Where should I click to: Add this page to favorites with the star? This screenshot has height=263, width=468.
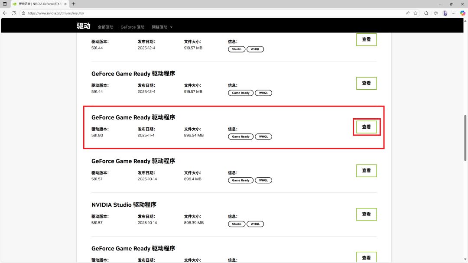tap(416, 13)
